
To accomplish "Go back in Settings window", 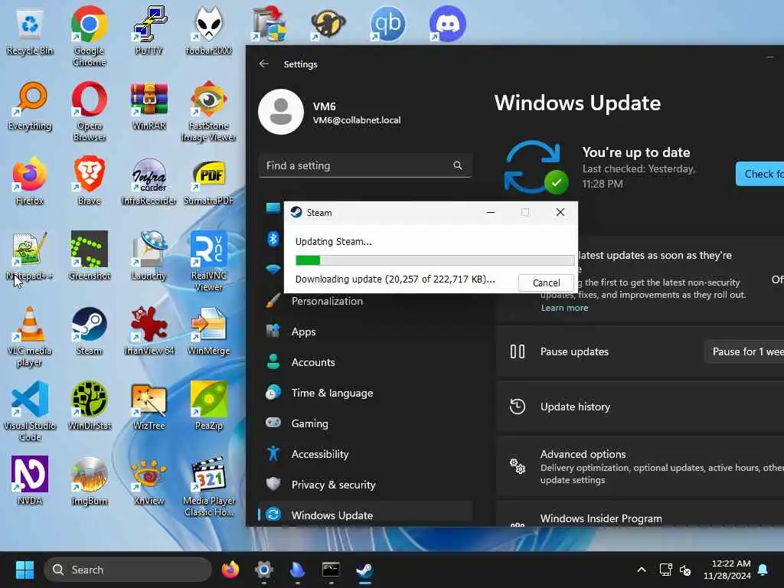I will pyautogui.click(x=263, y=64).
